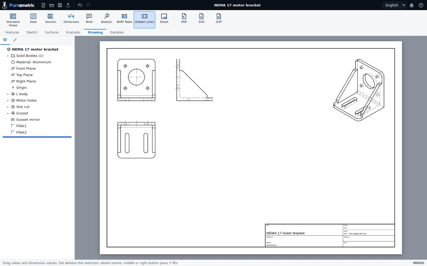Image resolution: width=427 pixels, height=266 pixels.
Task: Create a new document
Action: [43, 5]
